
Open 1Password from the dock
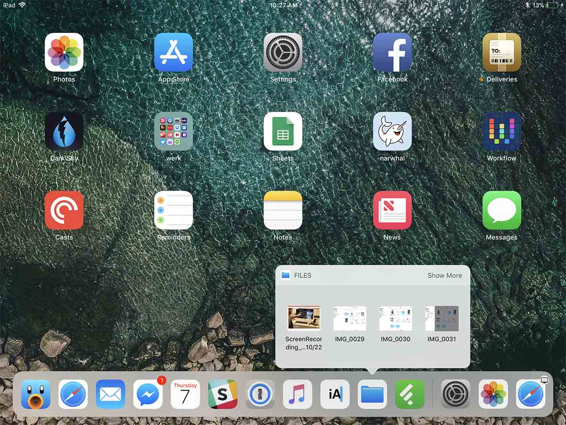(x=260, y=394)
